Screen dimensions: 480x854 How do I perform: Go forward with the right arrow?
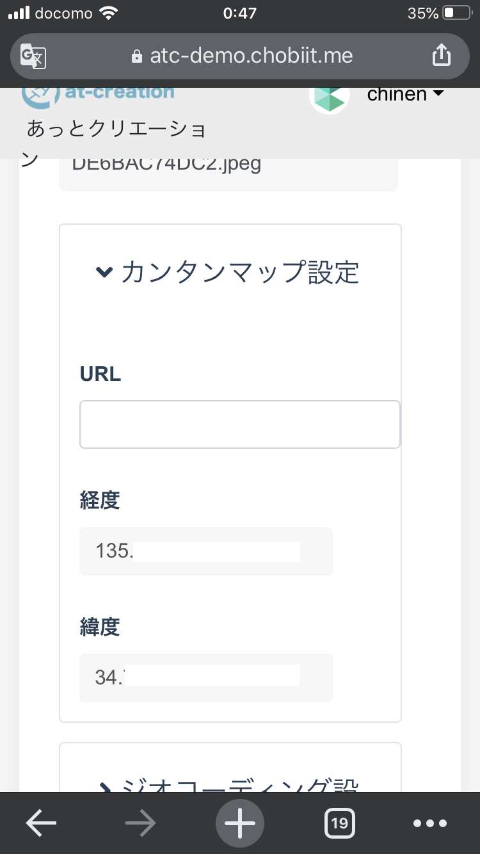pos(141,823)
